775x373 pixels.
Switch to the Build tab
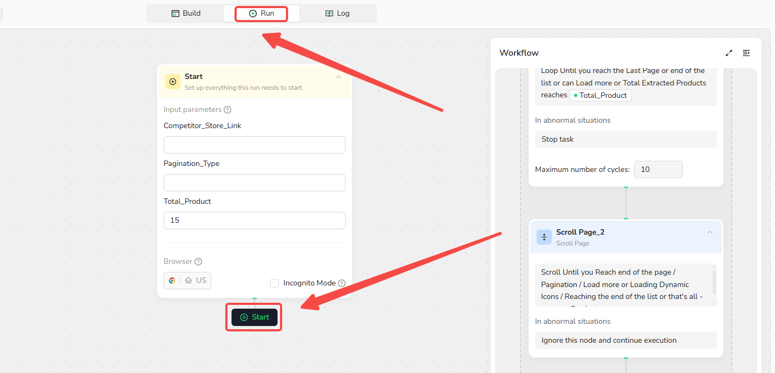pos(186,14)
